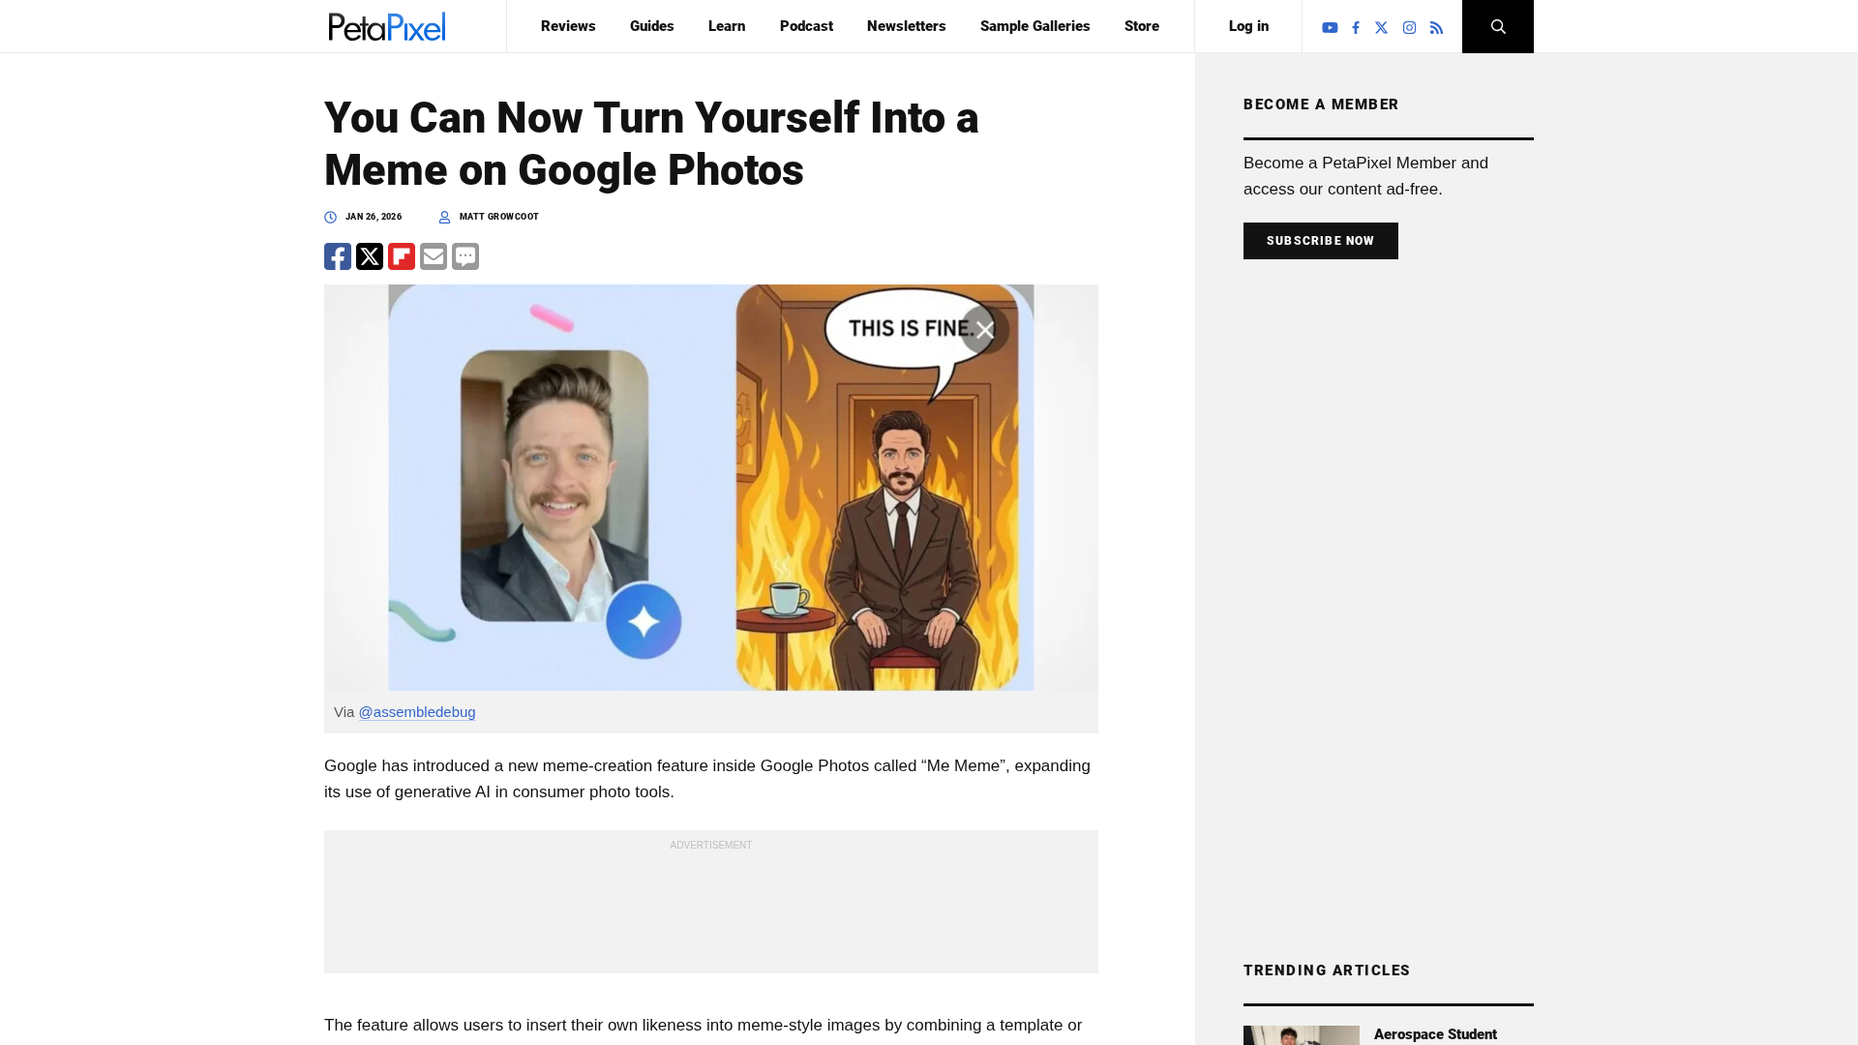Share article on Facebook
Screen dimensions: 1858x1045
[338, 256]
